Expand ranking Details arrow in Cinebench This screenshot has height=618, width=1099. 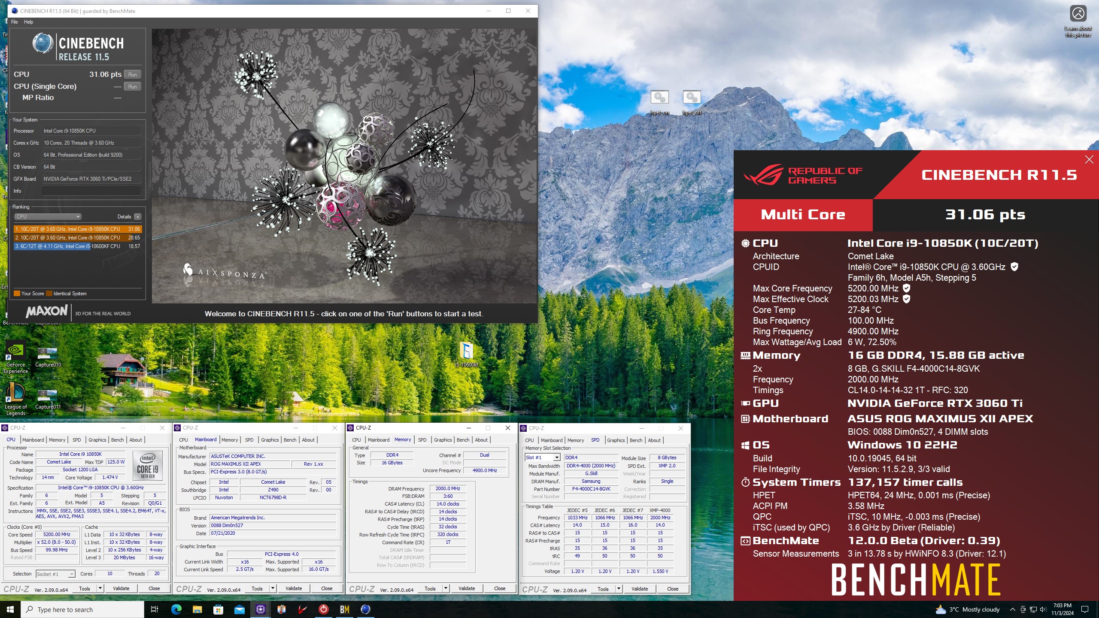(x=137, y=217)
